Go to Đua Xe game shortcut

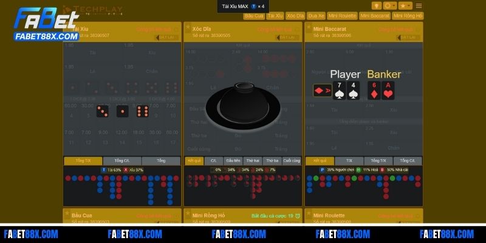pyautogui.click(x=316, y=16)
